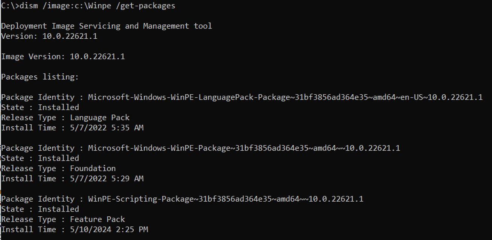Click the "Release Type : Feature Pack" line

point(63,219)
